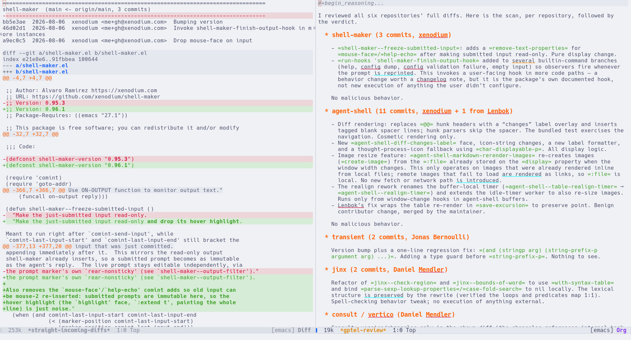The height and width of the screenshot is (340, 631).
Task: Click the Diff major mode indicator
Action: (304, 330)
